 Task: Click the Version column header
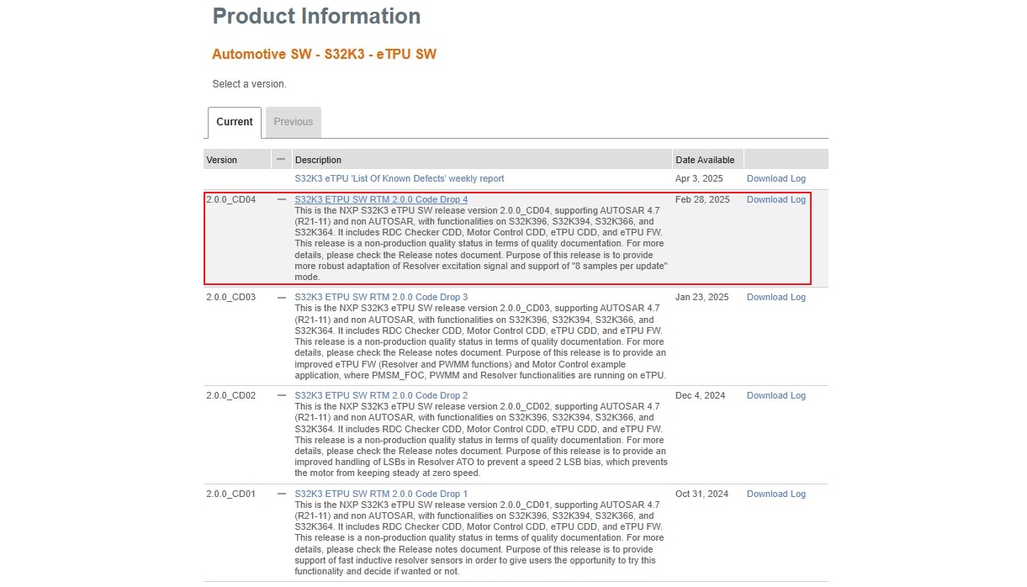coord(222,160)
